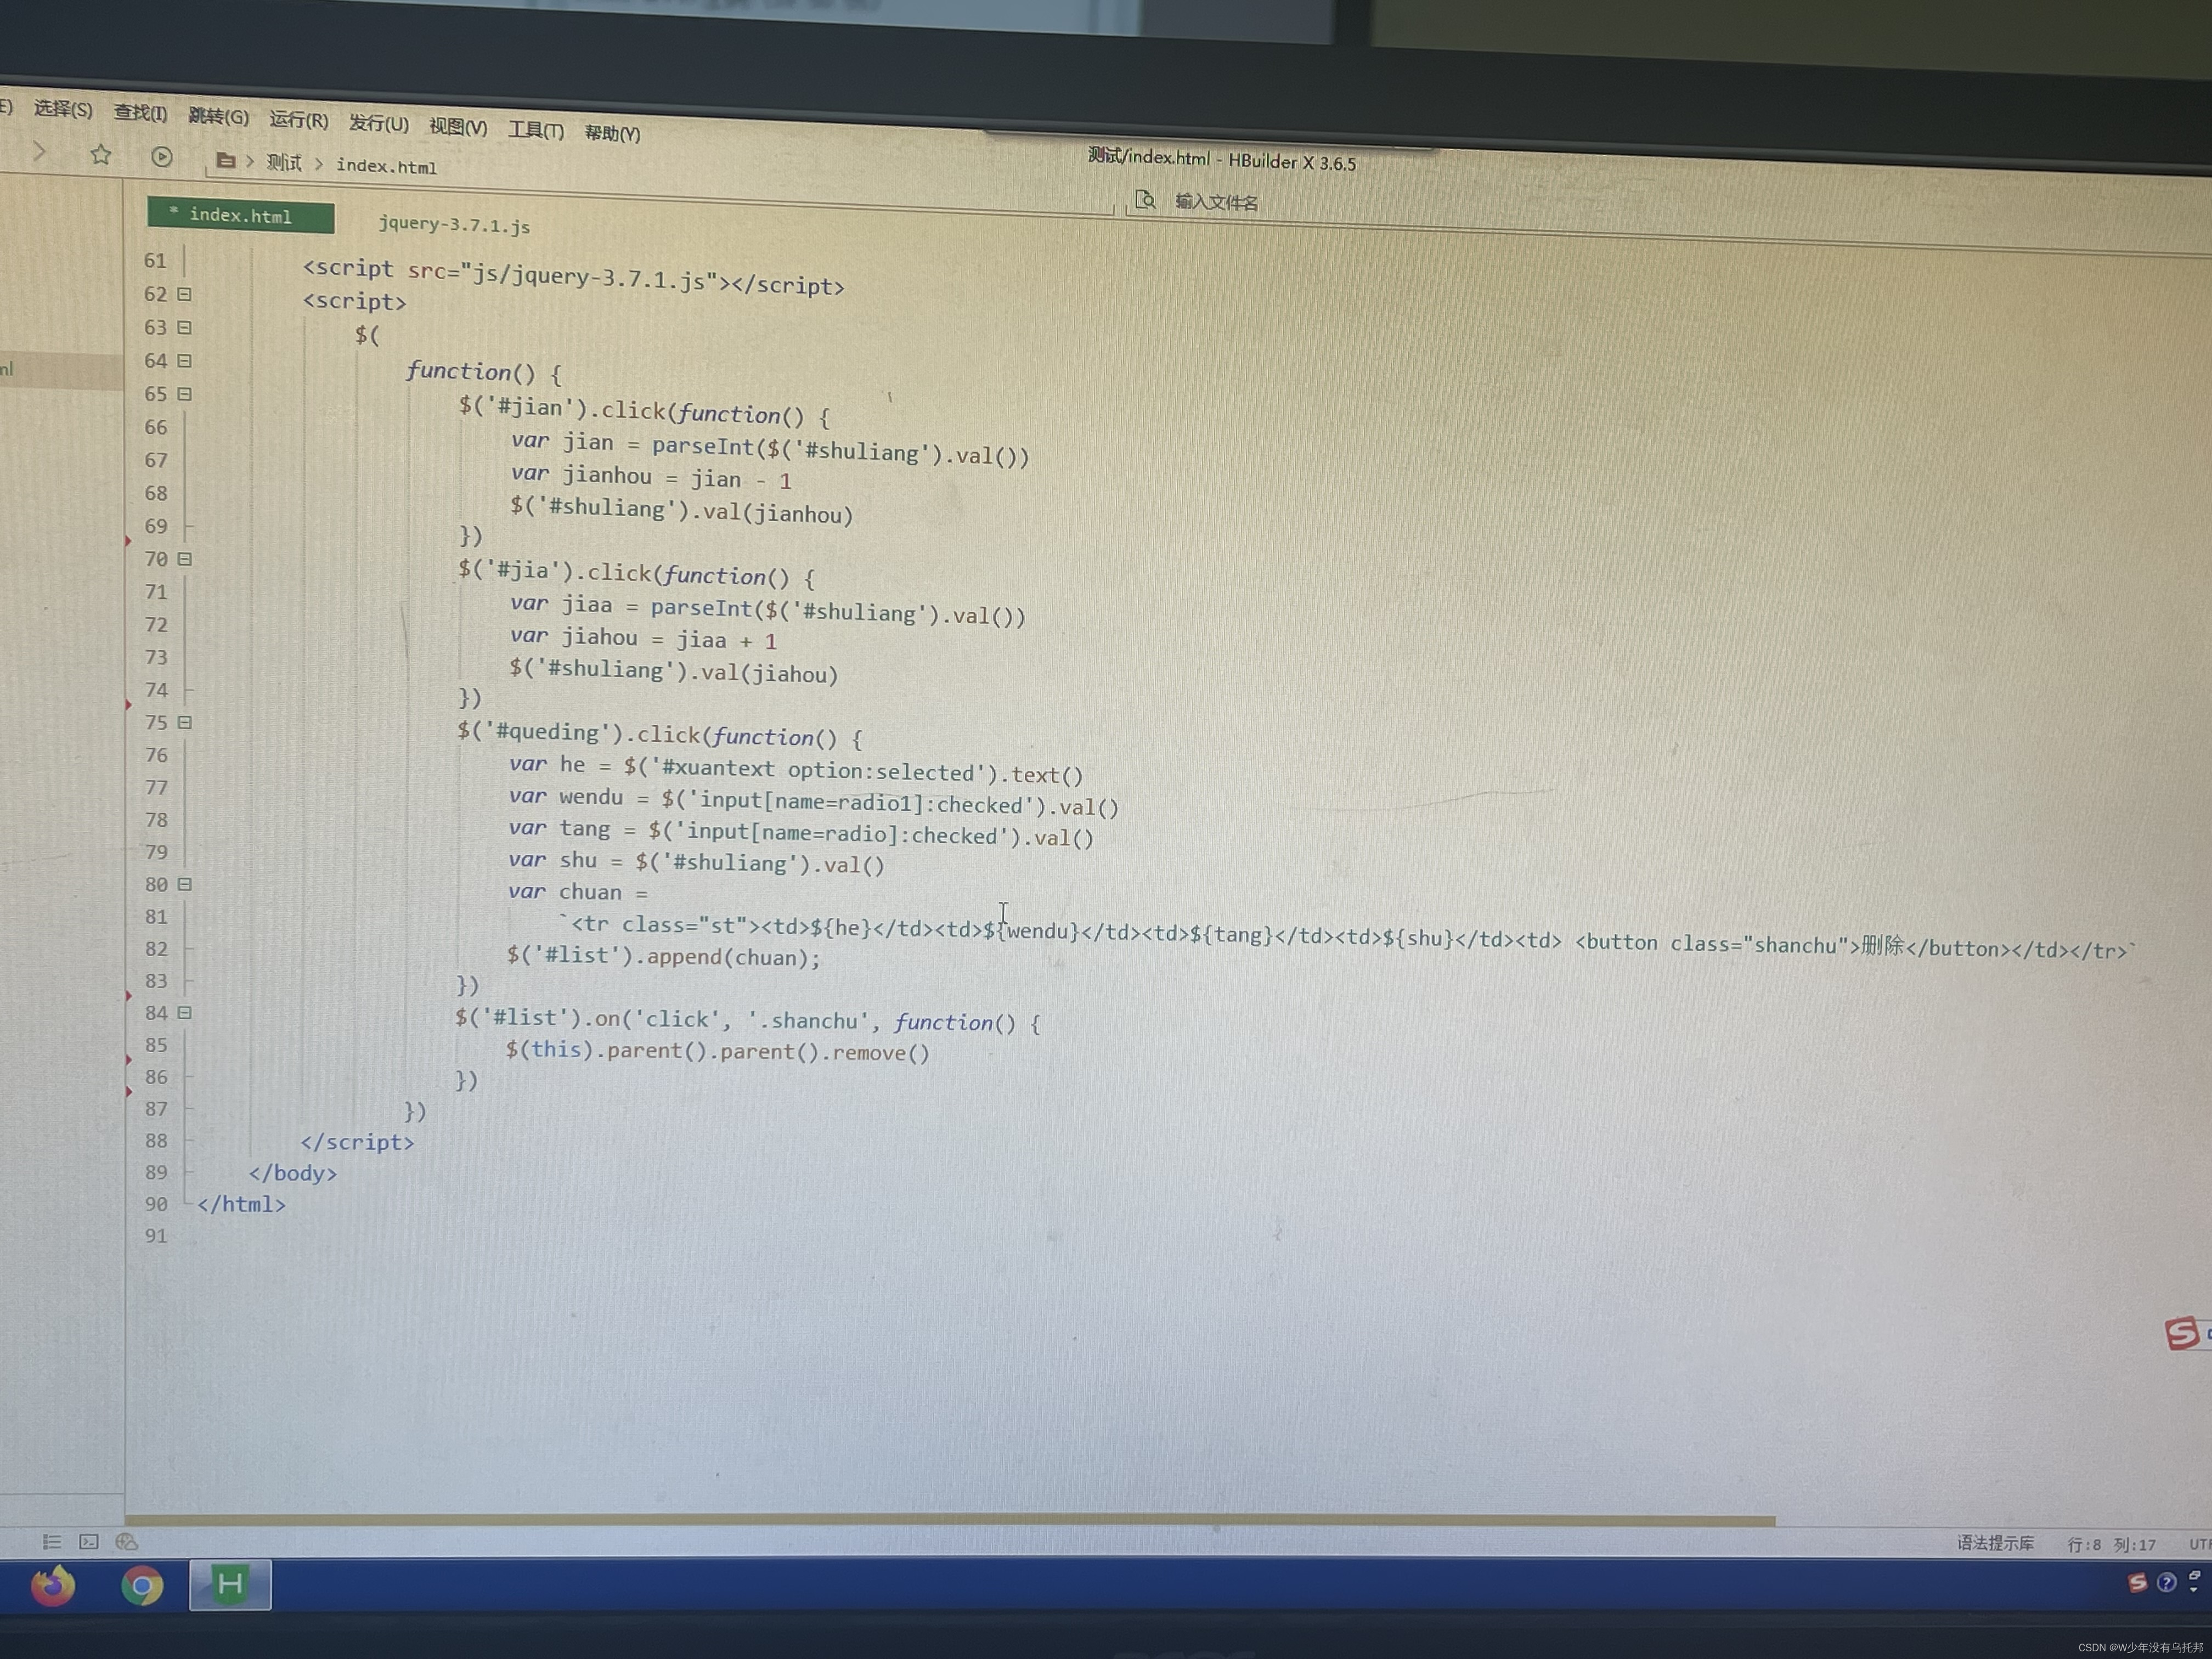The width and height of the screenshot is (2212, 1659).
Task: Click the forward navigation arrow in toolbar
Action: click(x=40, y=151)
